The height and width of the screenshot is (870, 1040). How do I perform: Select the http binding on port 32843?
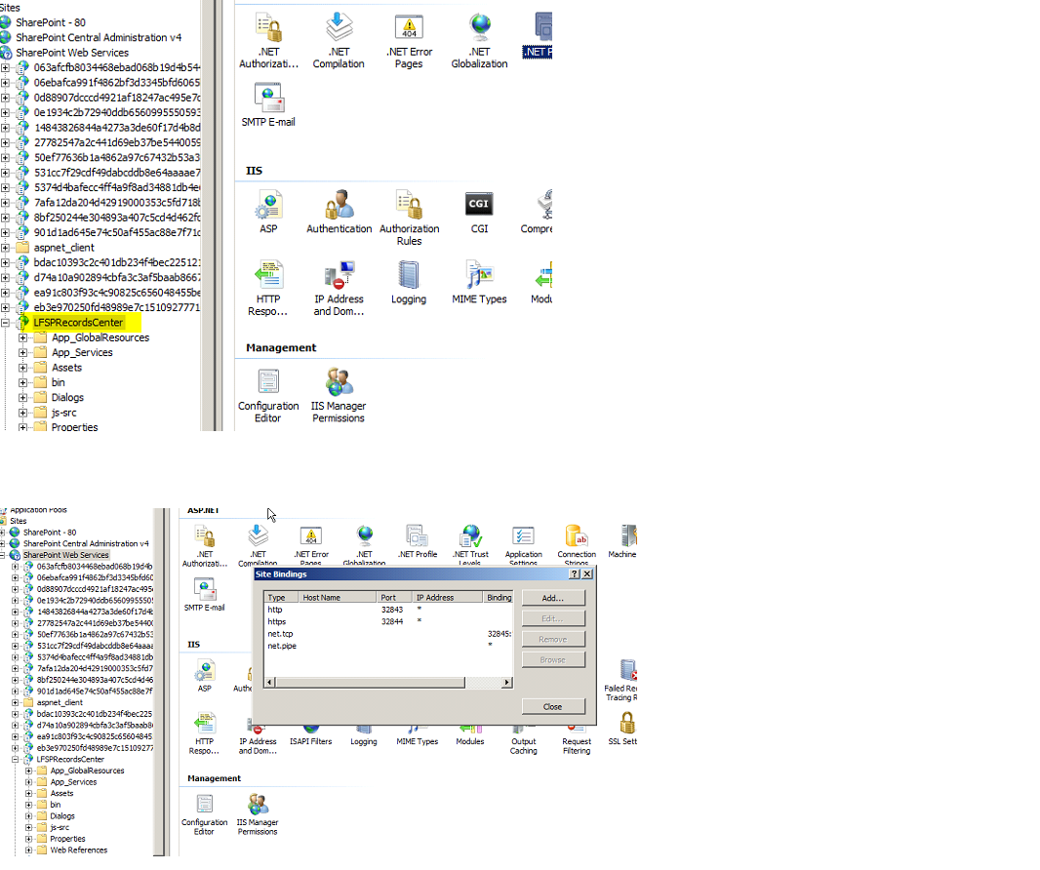388,610
